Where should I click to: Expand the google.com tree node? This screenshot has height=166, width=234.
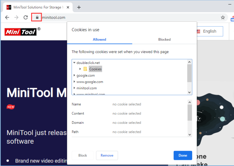click(74, 75)
